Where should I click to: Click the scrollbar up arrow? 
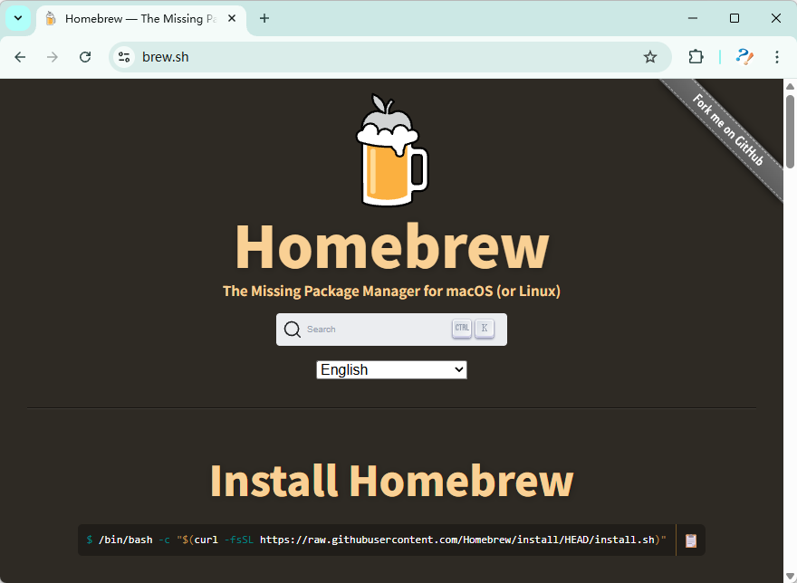[x=789, y=87]
